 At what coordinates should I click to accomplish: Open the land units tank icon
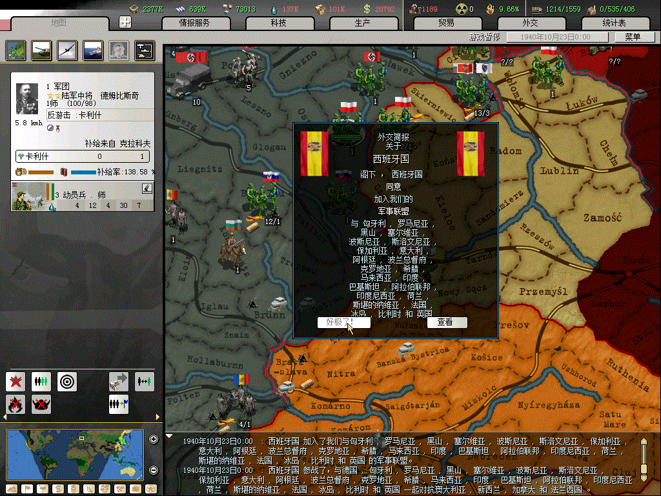pyautogui.click(x=41, y=50)
